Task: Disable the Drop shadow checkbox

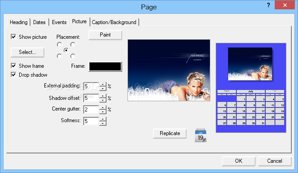Action: click(x=13, y=74)
